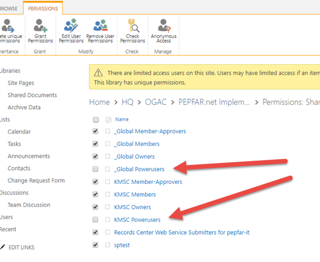Click the Grant Permissions icon
Viewport: 320px width, 262px height.
point(40,26)
